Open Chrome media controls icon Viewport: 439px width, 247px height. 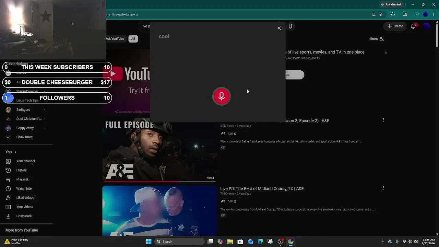point(417,14)
